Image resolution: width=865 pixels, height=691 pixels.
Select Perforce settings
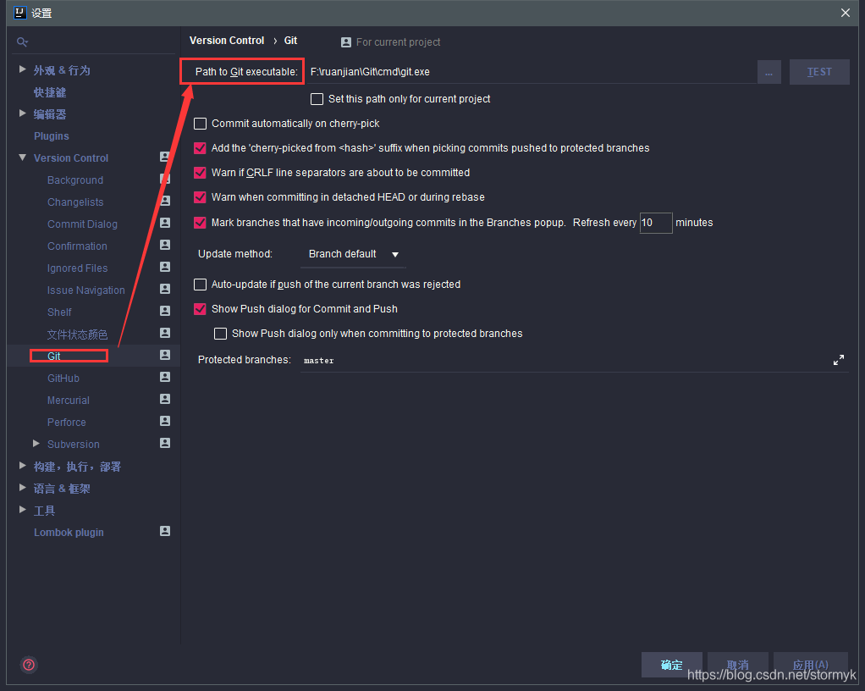pyautogui.click(x=67, y=423)
